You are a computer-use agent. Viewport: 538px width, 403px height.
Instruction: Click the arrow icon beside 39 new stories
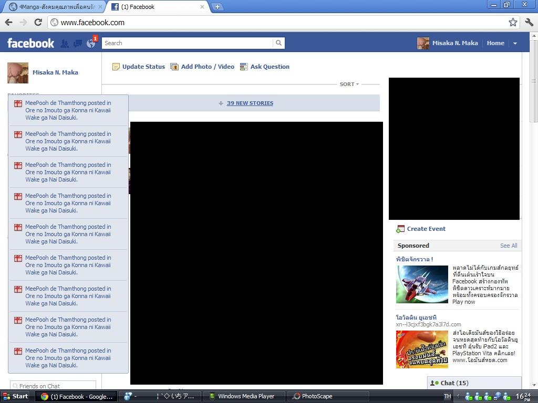tap(221, 103)
